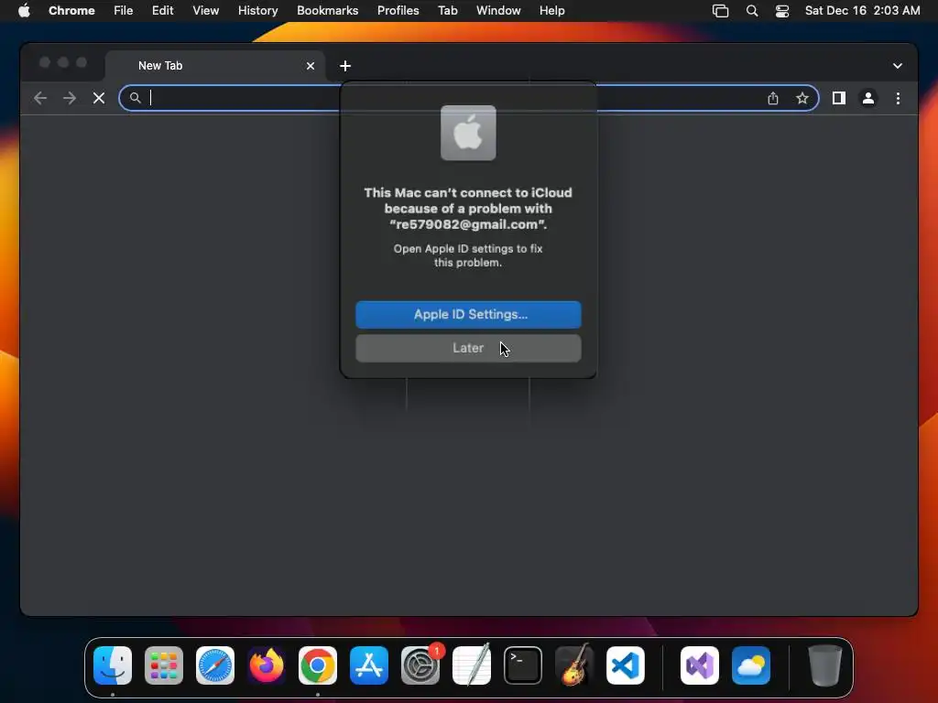The image size is (938, 703).
Task: Launch Safari from the dock
Action: click(x=215, y=665)
